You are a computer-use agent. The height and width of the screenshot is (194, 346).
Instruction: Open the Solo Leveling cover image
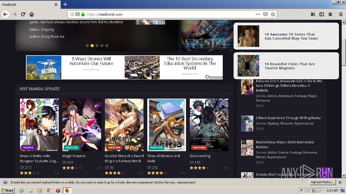209,125
